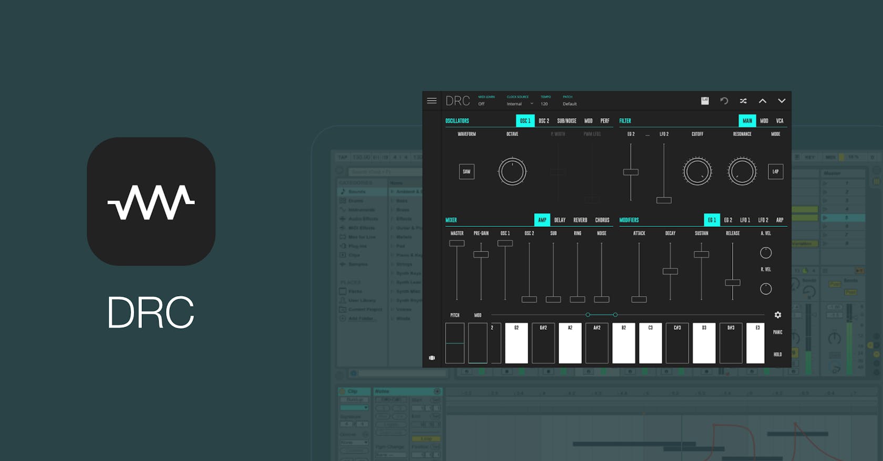Screen dimensions: 883x461
Task: Click the A. VEL knob
Action: coord(766,253)
